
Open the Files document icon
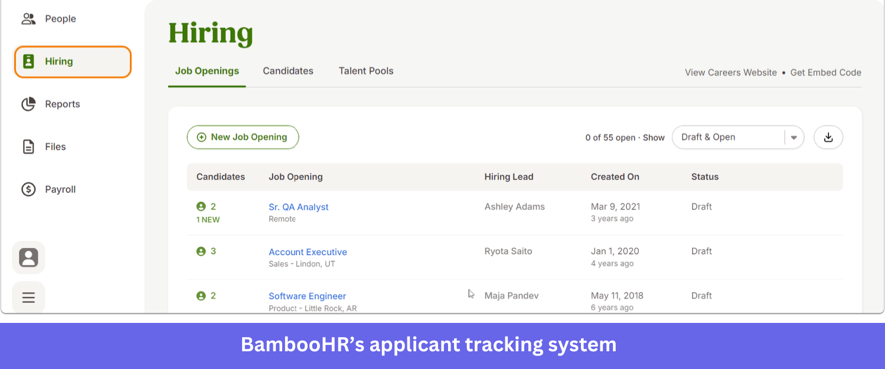(28, 146)
